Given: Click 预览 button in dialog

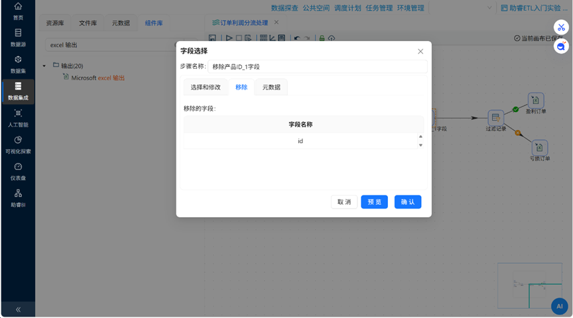Looking at the screenshot, I should (x=374, y=202).
